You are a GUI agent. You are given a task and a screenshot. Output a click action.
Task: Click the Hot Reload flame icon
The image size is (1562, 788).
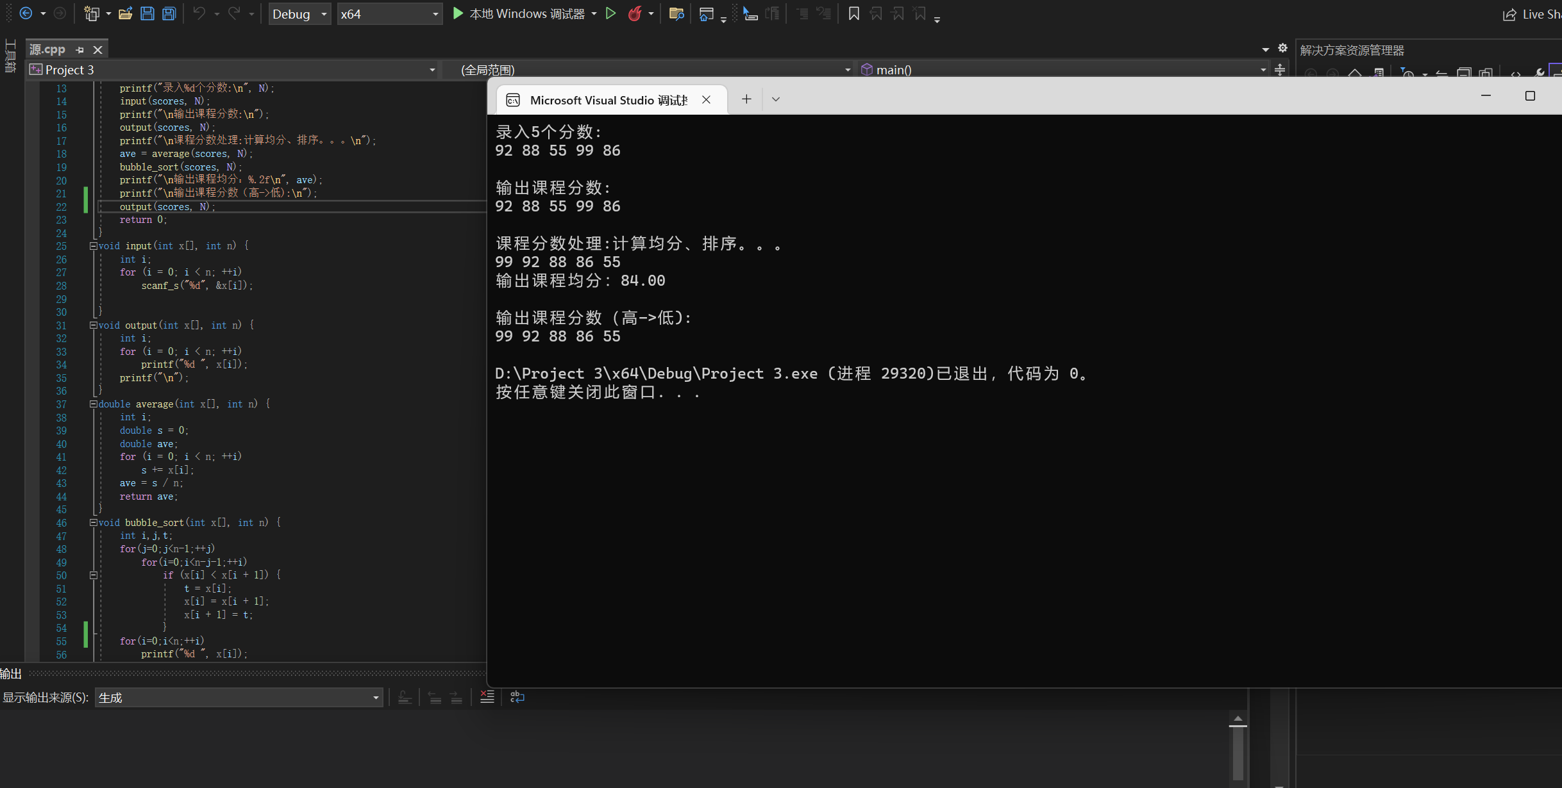coord(634,13)
